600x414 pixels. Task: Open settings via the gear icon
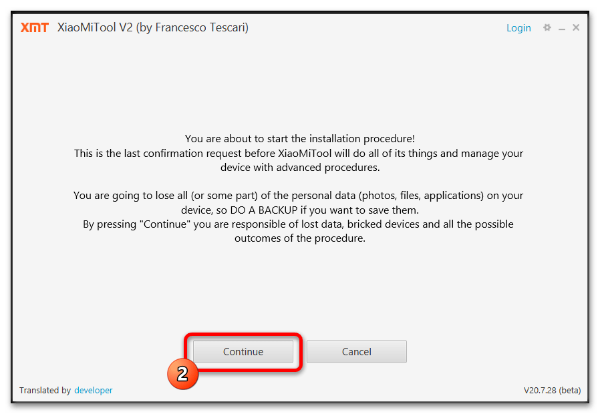coord(547,27)
